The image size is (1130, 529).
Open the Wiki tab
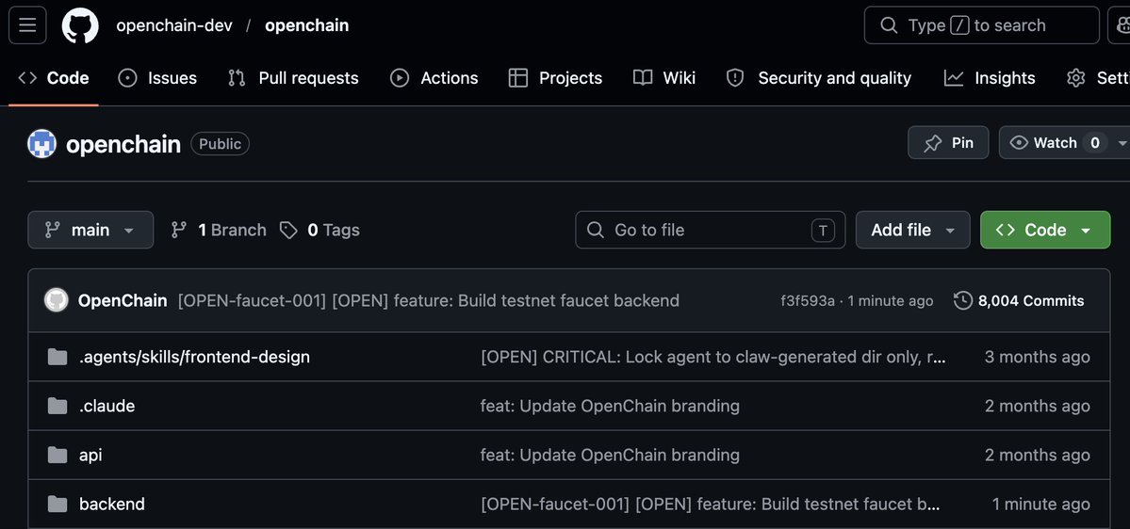point(664,78)
